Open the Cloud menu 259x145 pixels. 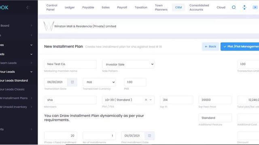221,7
